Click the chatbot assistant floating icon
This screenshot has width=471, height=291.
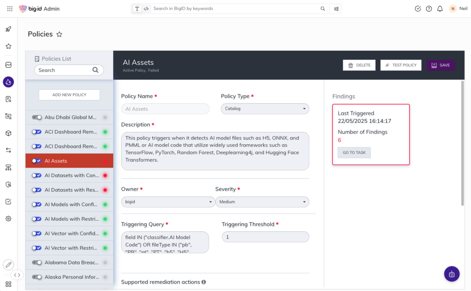(x=452, y=274)
